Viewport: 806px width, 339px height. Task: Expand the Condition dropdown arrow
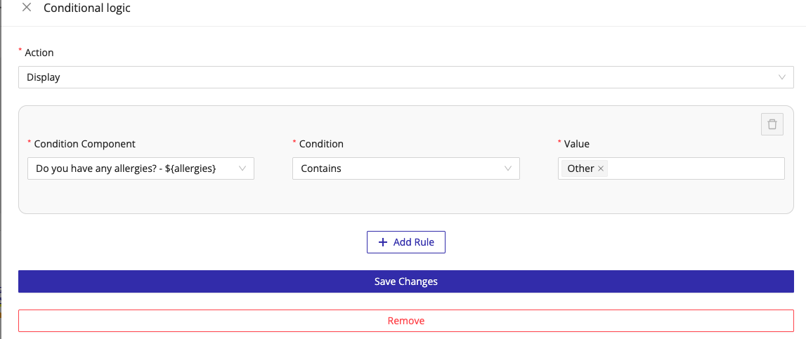click(x=508, y=168)
